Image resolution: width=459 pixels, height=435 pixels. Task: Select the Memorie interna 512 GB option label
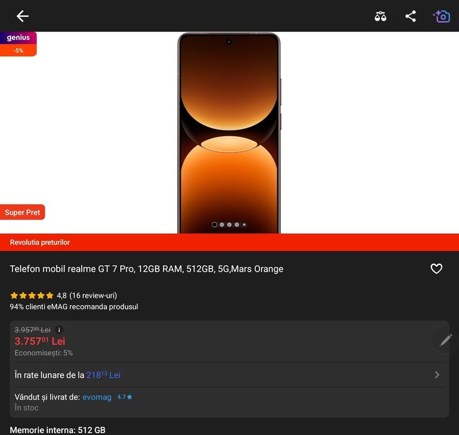point(57,430)
